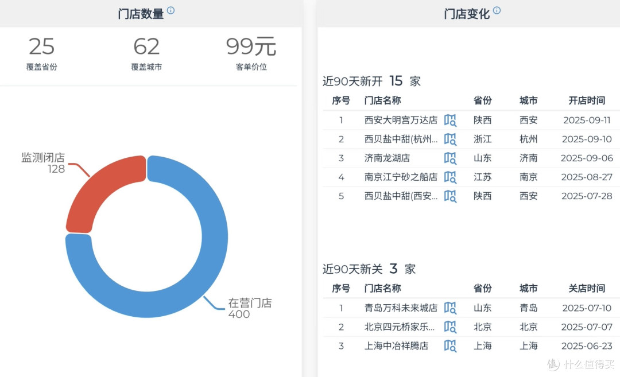This screenshot has height=377, width=620.
Task: Open map locator for 西安大明宫万达店
Action: click(x=450, y=120)
